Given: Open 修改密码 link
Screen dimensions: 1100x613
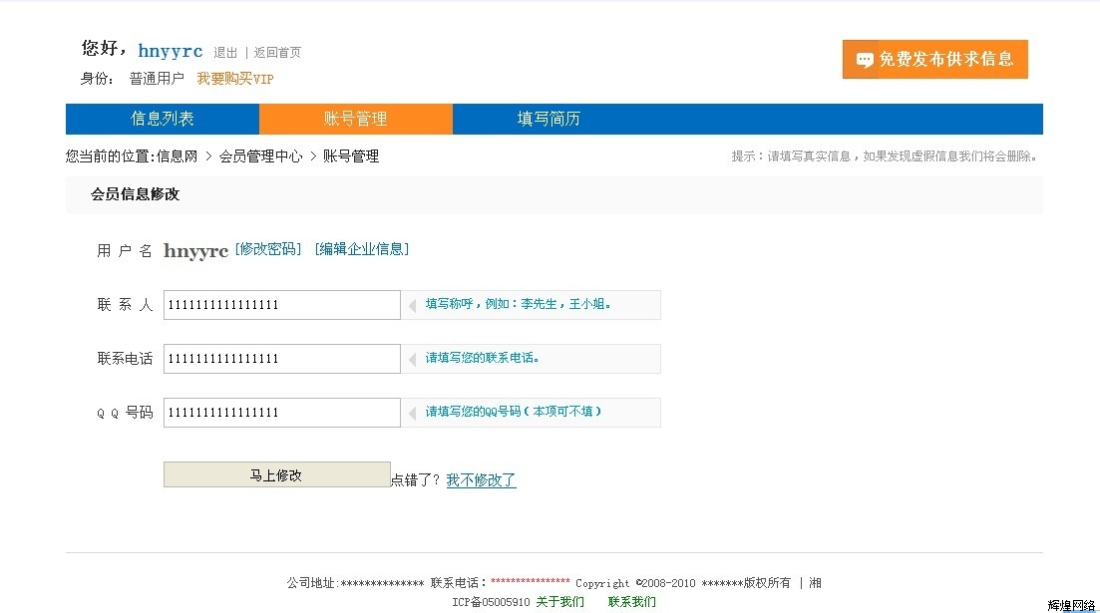Looking at the screenshot, I should click(267, 249).
